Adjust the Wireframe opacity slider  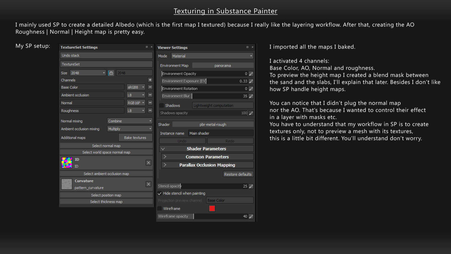[203, 216]
